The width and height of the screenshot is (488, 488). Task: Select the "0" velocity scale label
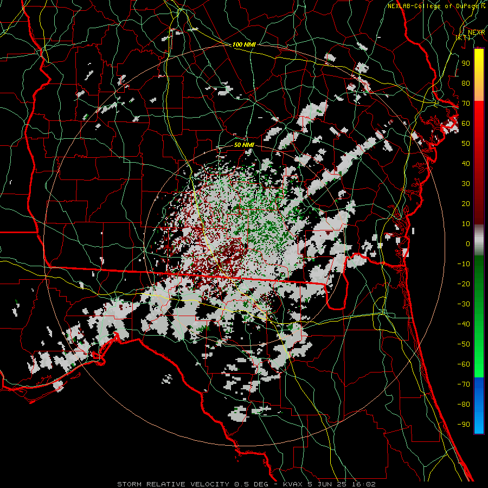tap(468, 243)
